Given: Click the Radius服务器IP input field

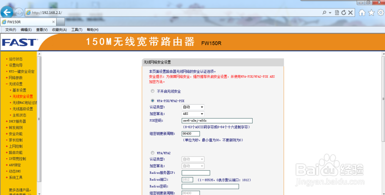Looking at the screenshot, I should pos(196,173).
